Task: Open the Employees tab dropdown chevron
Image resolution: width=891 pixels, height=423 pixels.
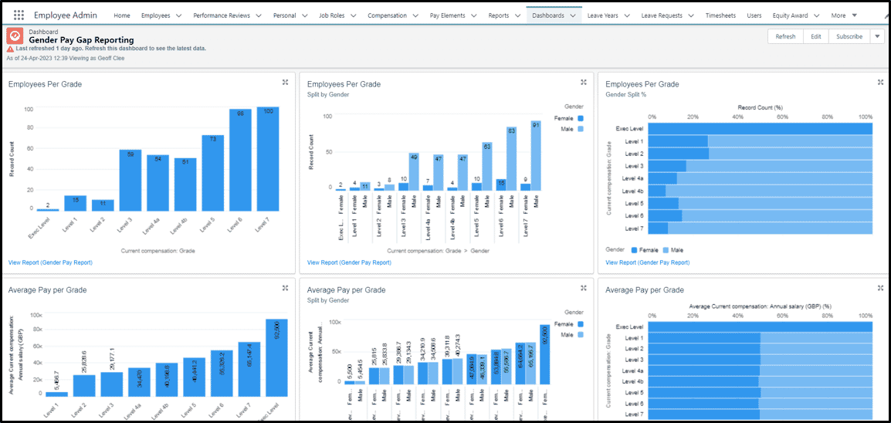Action: click(178, 15)
